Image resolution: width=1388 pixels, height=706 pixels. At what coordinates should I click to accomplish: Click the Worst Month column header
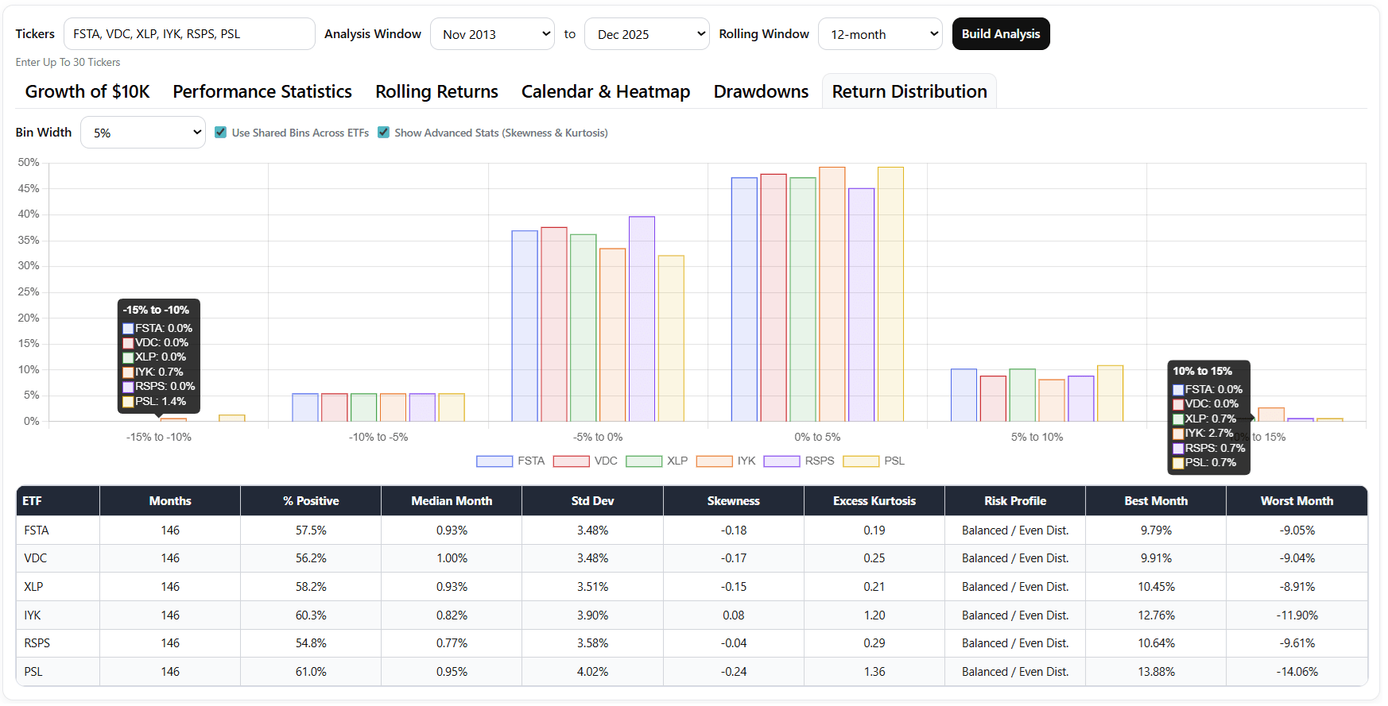tap(1297, 501)
